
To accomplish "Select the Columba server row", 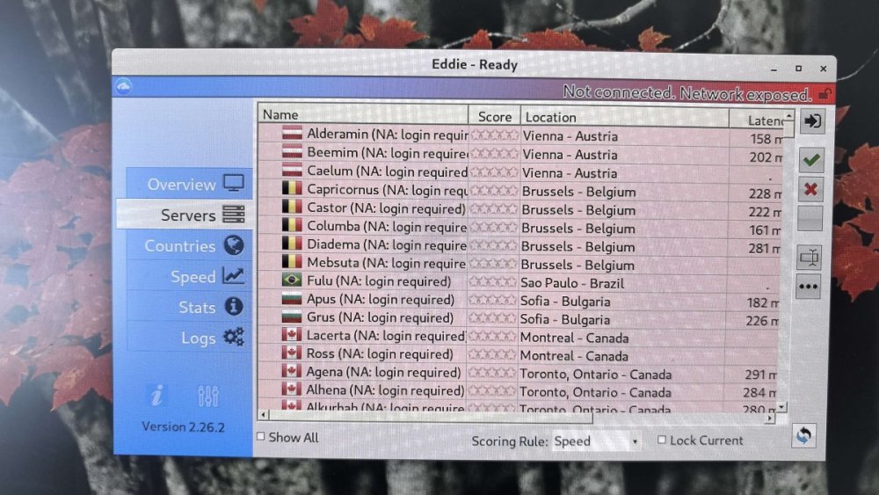I will [x=519, y=228].
